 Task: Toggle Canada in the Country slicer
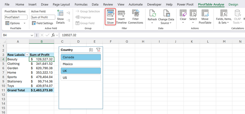(x=81, y=57)
